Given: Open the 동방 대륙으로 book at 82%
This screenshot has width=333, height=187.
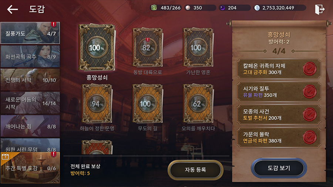Looking at the screenshot, I should click(x=147, y=48).
